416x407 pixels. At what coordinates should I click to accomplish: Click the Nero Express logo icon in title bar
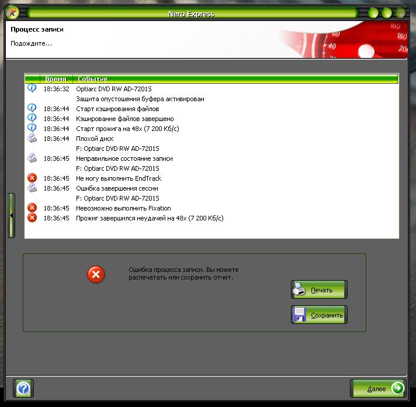(12, 12)
